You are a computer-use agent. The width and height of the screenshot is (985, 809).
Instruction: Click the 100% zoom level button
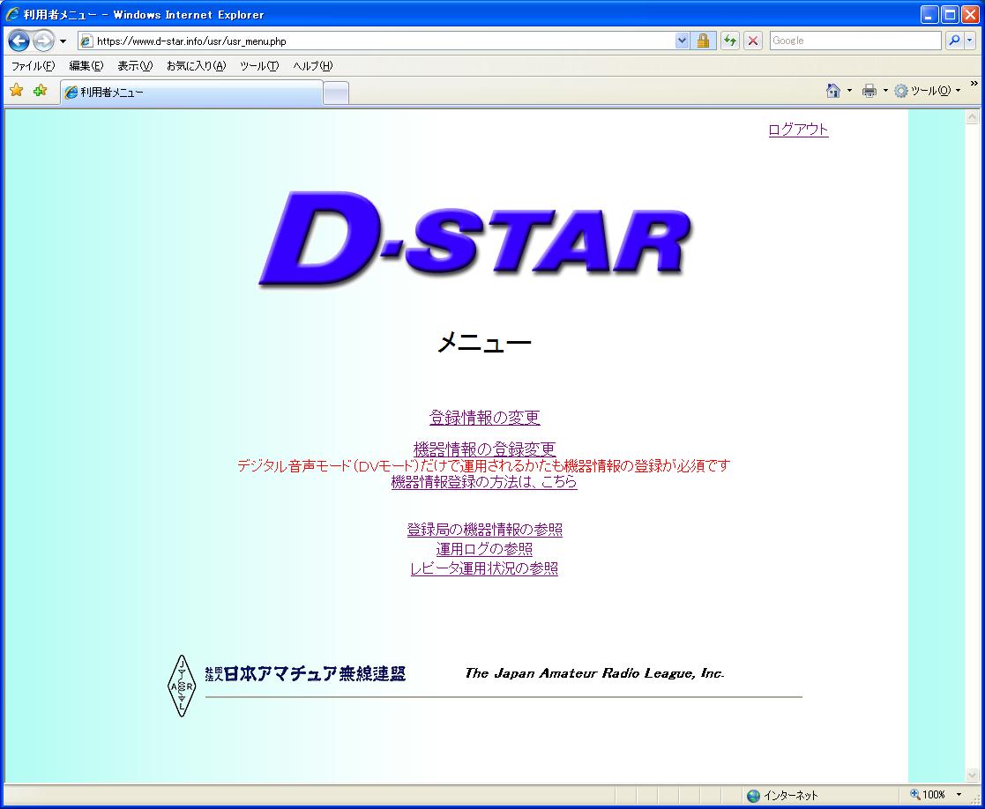click(x=928, y=795)
